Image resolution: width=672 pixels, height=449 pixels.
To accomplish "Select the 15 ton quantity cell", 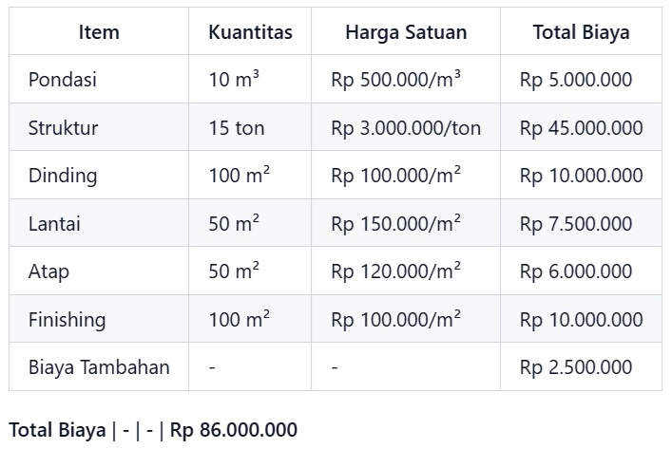I will [237, 128].
